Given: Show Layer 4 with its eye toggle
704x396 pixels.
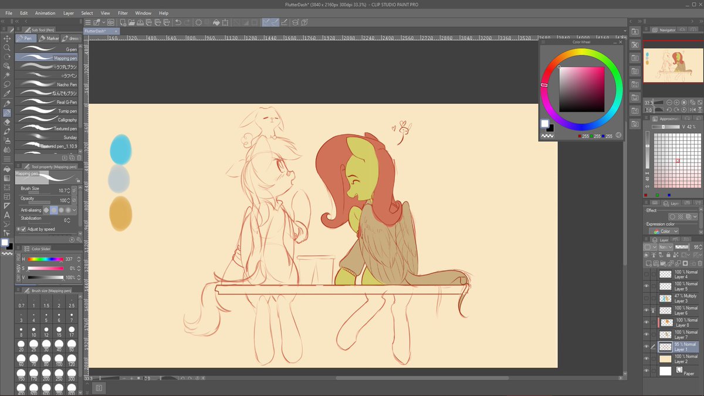Looking at the screenshot, I should pos(647,274).
